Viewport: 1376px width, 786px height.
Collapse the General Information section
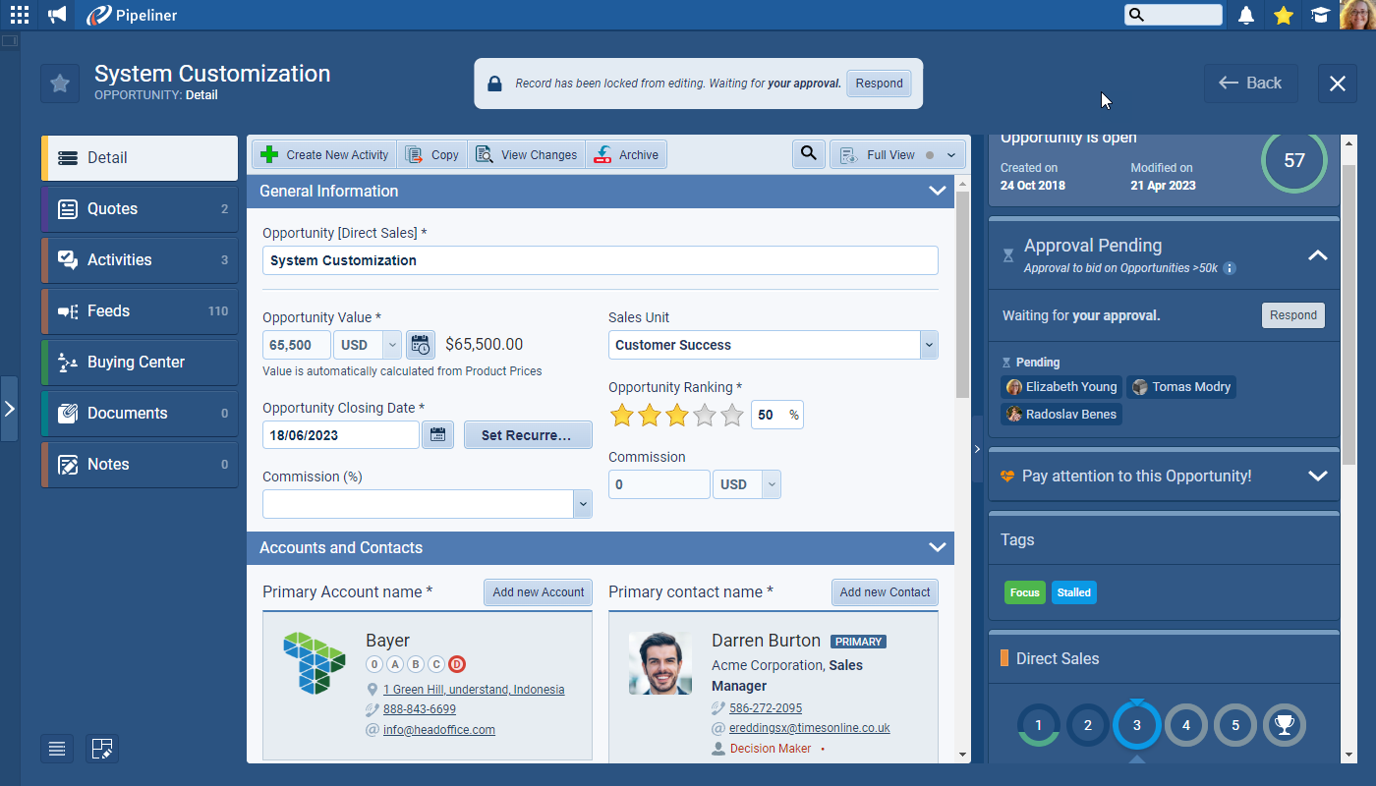click(x=937, y=192)
